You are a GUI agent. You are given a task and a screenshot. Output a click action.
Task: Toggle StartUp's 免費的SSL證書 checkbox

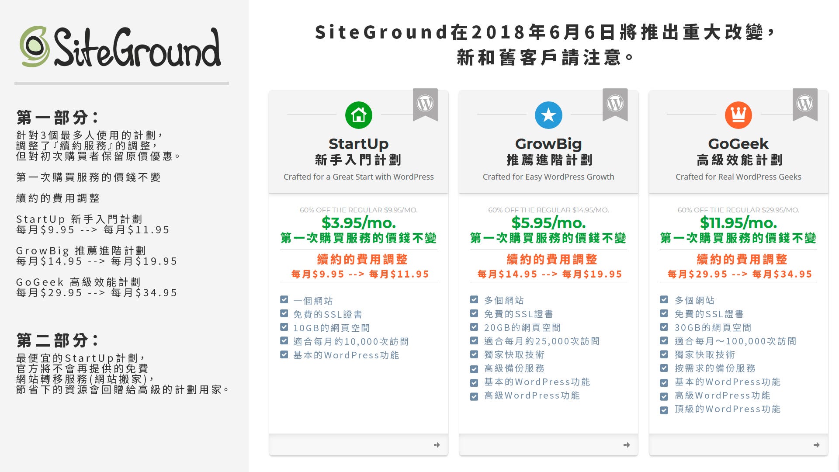(x=284, y=313)
